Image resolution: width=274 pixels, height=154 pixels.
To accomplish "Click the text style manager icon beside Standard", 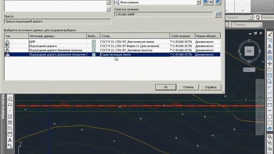I will (258, 17).
